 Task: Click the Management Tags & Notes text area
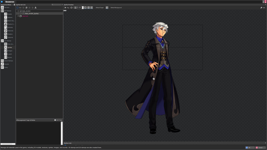click(38, 133)
